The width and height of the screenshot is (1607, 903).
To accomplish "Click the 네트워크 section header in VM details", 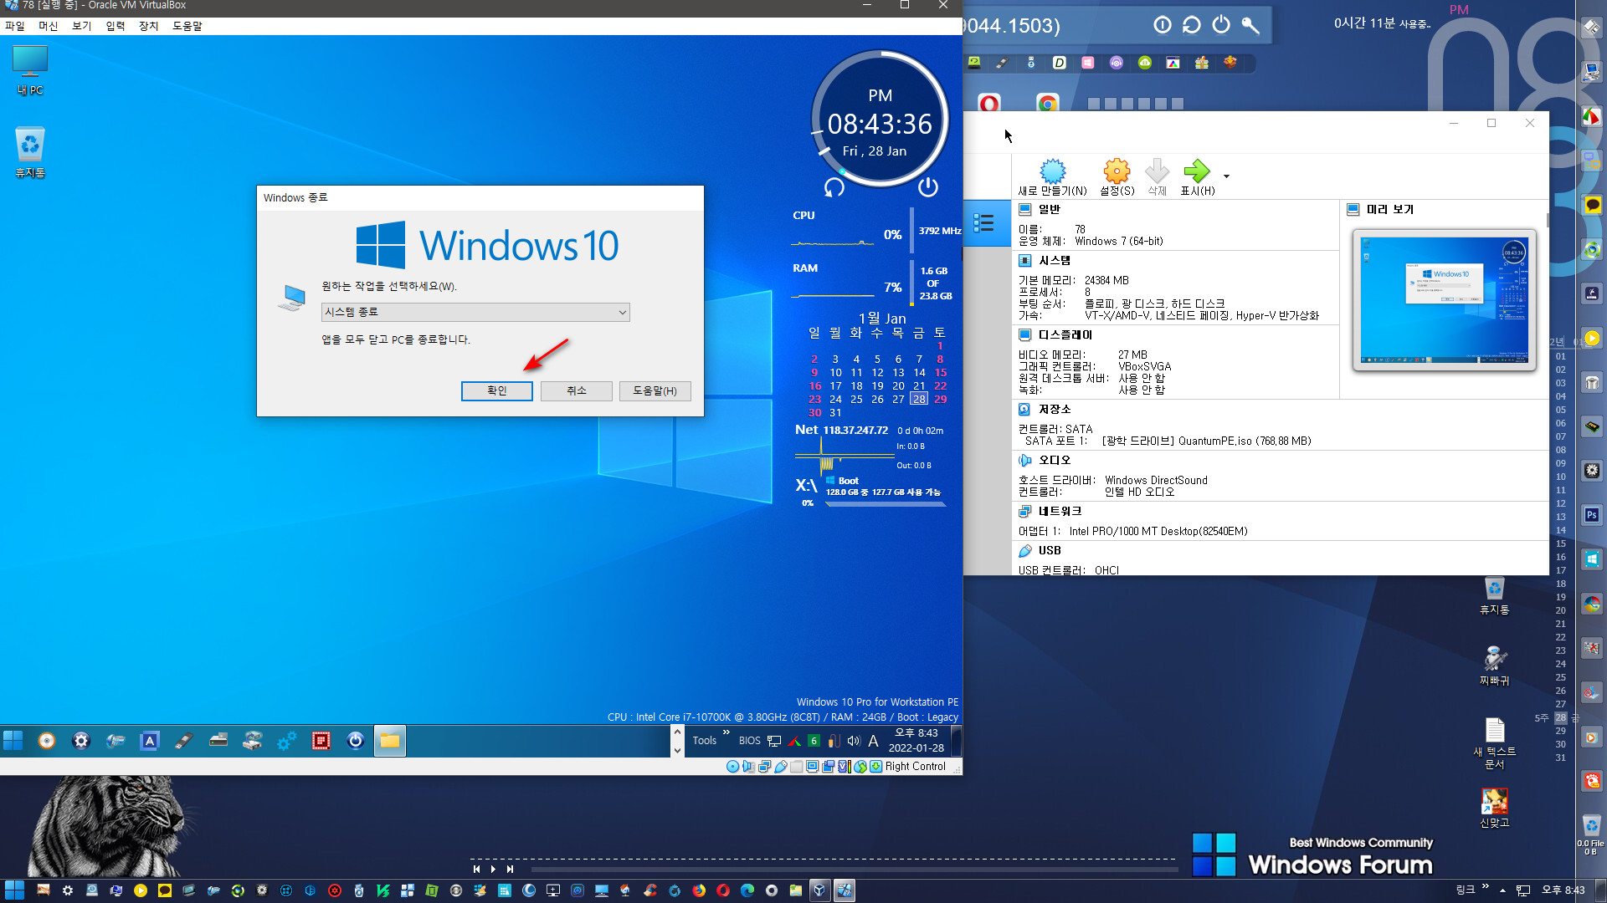I will coord(1059,512).
